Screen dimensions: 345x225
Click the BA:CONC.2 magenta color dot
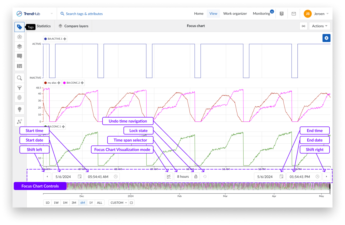pyautogui.click(x=64, y=83)
